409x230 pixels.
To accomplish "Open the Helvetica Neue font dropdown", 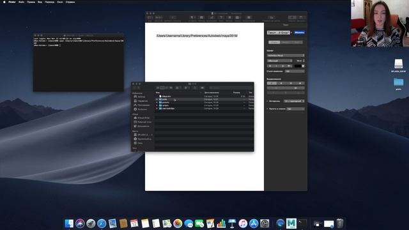I will tap(286, 56).
